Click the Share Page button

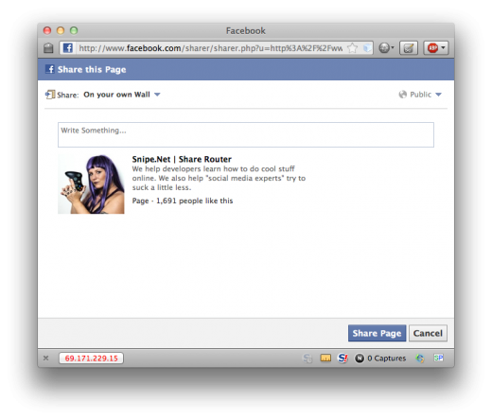377,333
